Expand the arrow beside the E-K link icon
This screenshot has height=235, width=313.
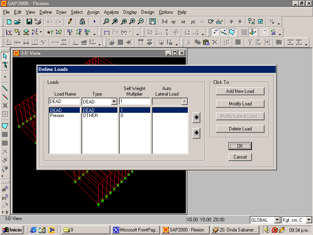(x=41, y=32)
